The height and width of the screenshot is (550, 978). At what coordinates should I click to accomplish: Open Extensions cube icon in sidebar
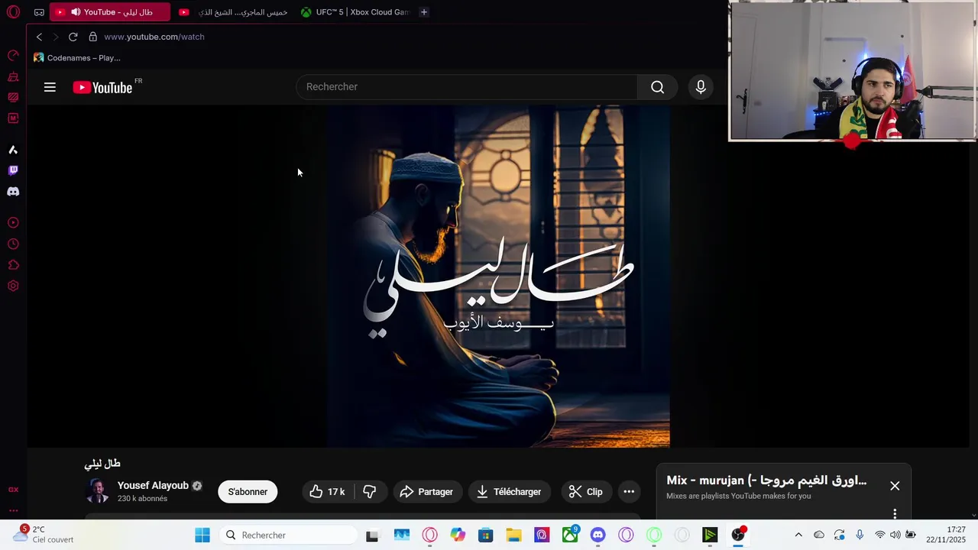13,265
